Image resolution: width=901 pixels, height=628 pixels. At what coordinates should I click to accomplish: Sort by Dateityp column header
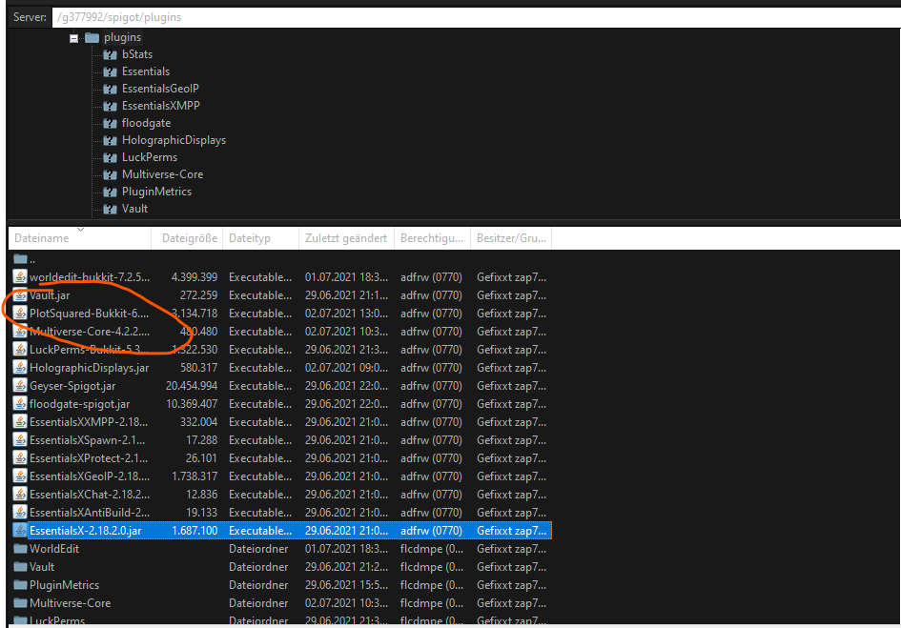pos(261,238)
